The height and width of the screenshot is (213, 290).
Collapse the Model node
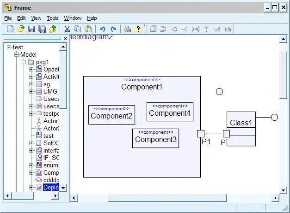pos(17,54)
